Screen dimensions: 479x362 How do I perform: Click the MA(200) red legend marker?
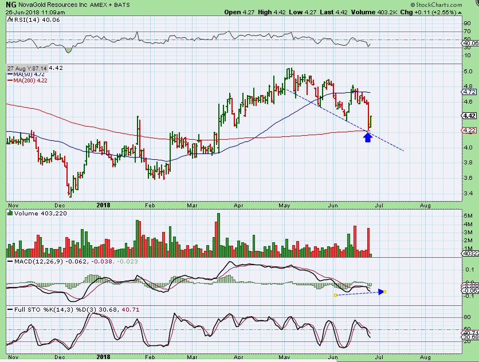pyautogui.click(x=10, y=81)
